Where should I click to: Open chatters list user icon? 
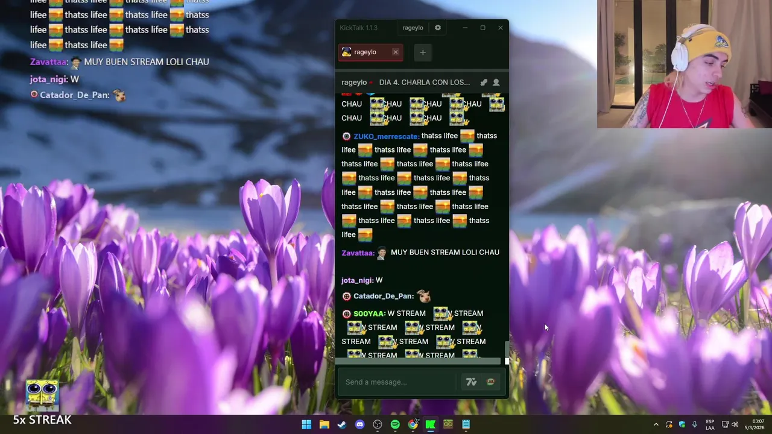[x=496, y=82]
